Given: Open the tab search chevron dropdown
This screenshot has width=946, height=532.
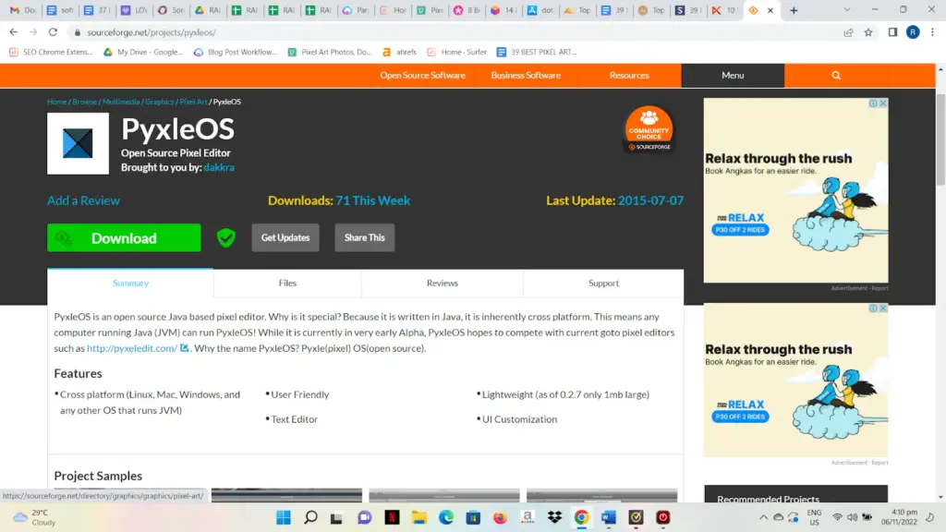Looking at the screenshot, I should click(x=847, y=9).
